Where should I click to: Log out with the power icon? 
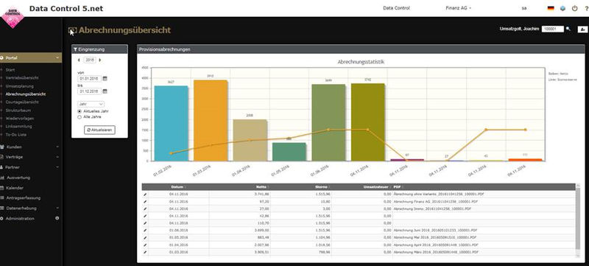[x=575, y=8]
